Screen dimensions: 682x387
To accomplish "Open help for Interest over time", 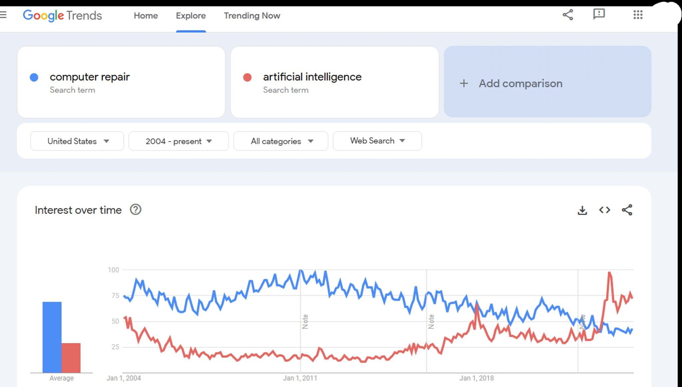I will pos(136,210).
